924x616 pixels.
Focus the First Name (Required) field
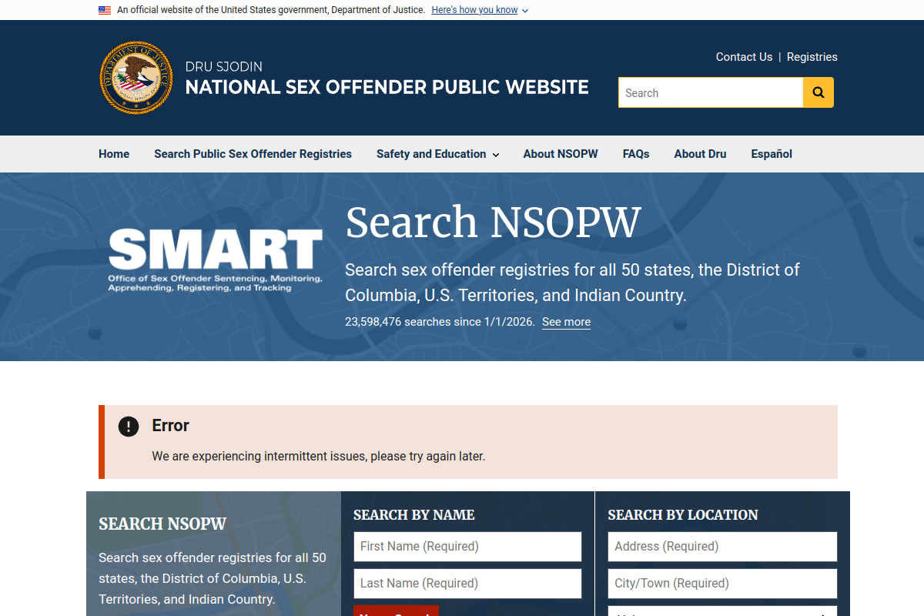pyautogui.click(x=467, y=547)
